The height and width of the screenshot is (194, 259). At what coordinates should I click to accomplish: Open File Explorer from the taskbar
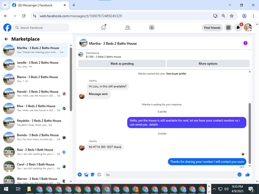[29, 189]
